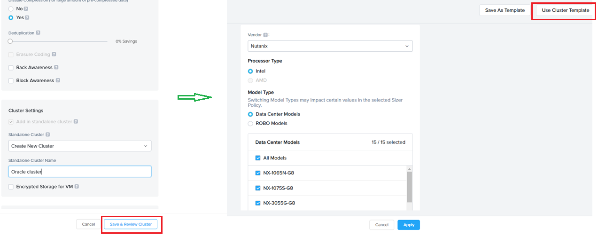Image resolution: width=598 pixels, height=237 pixels.
Task: Click Apply button
Action: (409, 225)
